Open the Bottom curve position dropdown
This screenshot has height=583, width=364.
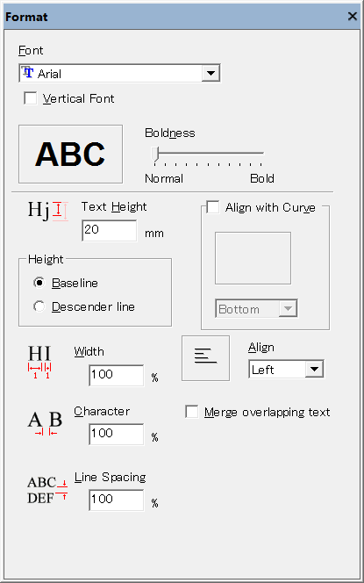click(288, 308)
